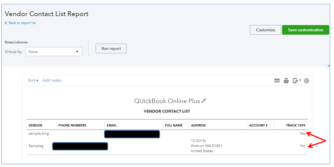The width and height of the screenshot is (334, 167).
Task: Click the PHONE NUMBERS column header
Action: point(72,125)
